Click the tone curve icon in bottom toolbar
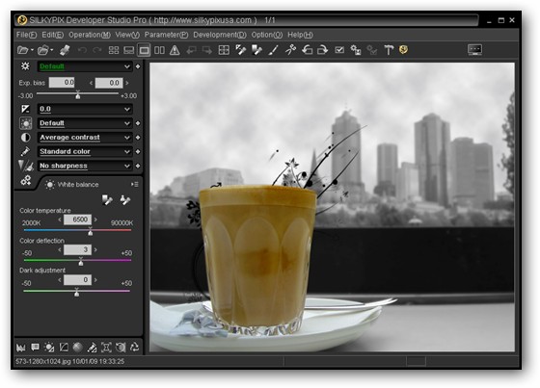Viewport: 540px width, 388px height. pos(64,348)
